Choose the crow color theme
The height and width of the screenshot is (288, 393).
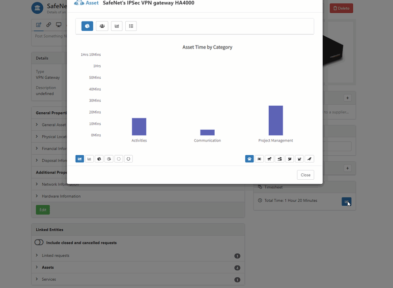(309, 159)
